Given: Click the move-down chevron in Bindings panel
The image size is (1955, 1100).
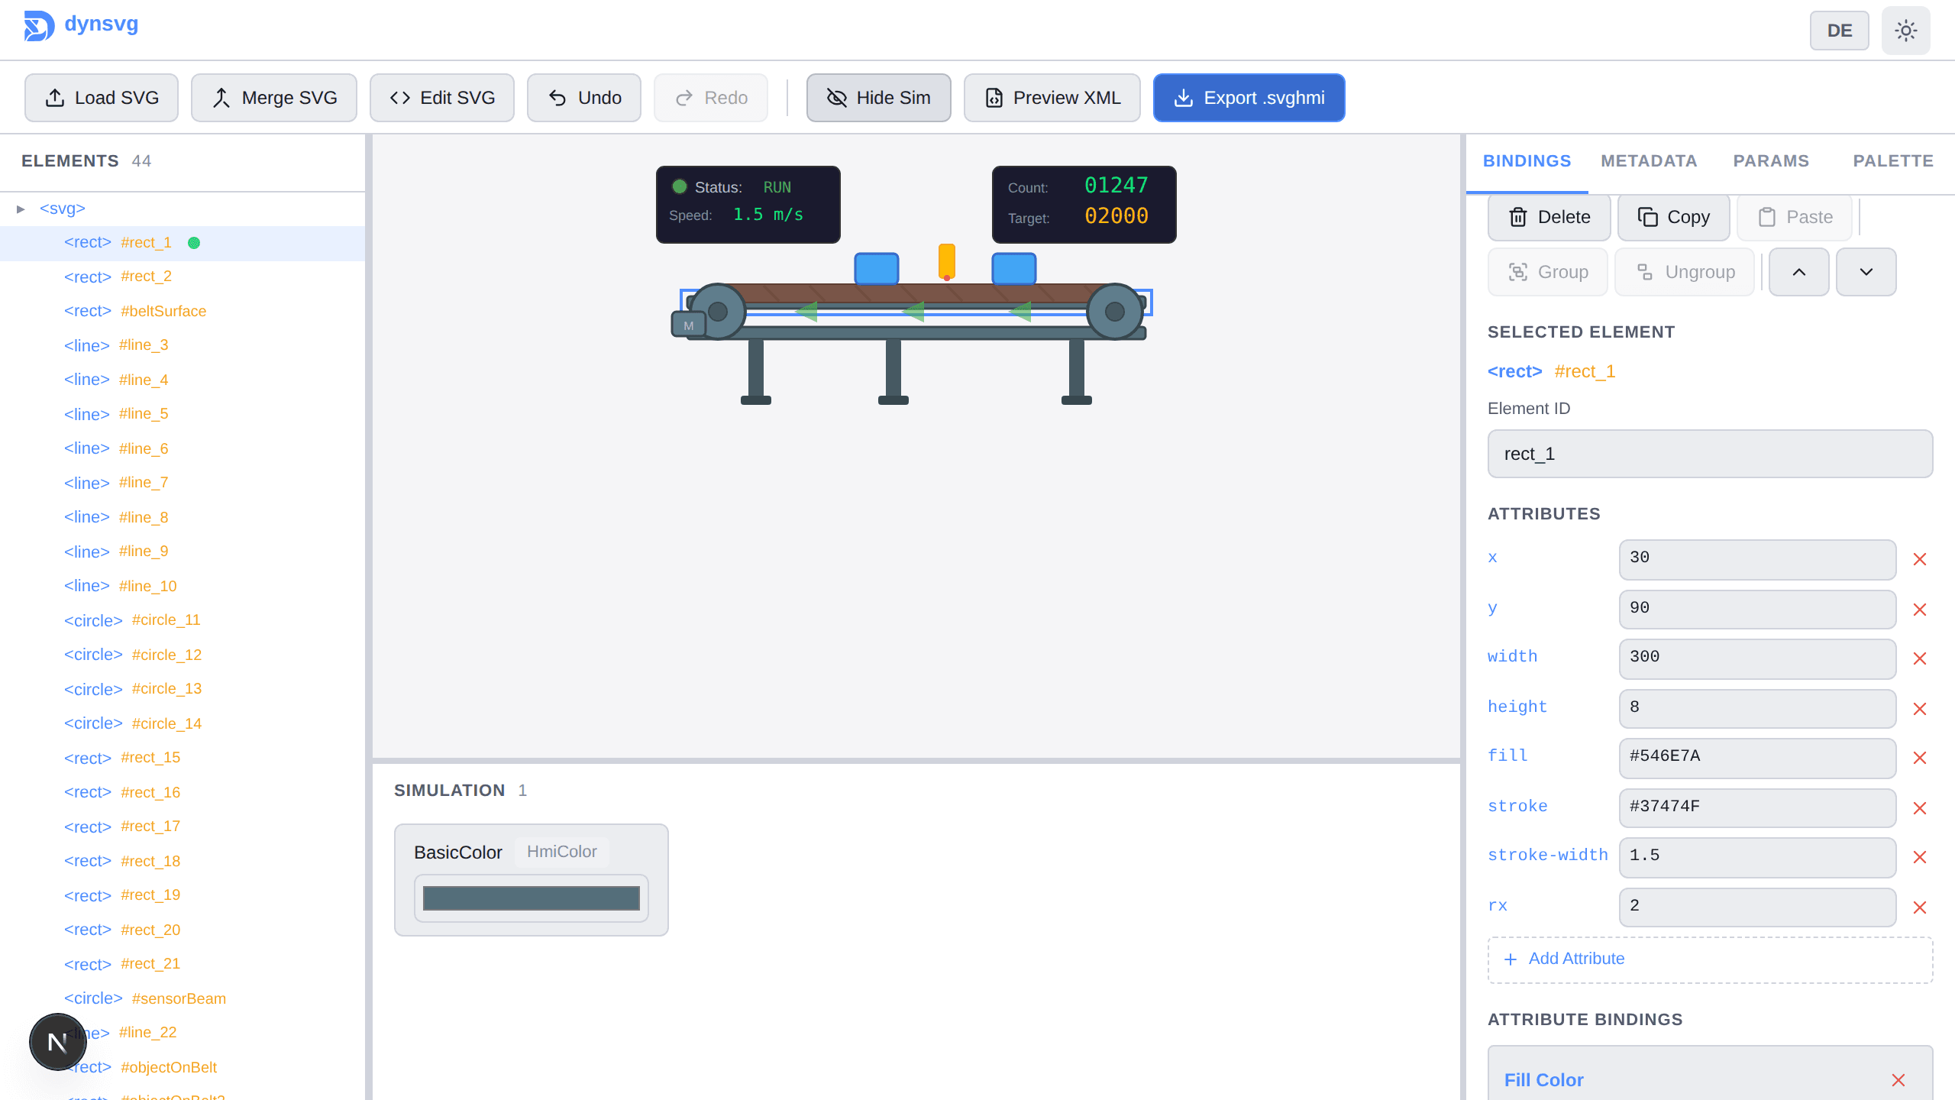Looking at the screenshot, I should click(x=1866, y=271).
